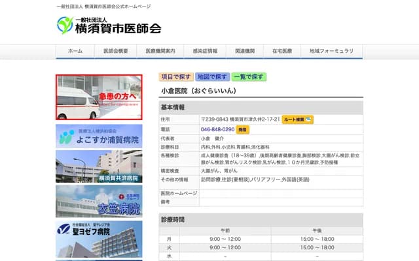Click Tuesday's 9:00 ～ 12:00 cell
The height and width of the screenshot is (261, 419).
point(225,248)
